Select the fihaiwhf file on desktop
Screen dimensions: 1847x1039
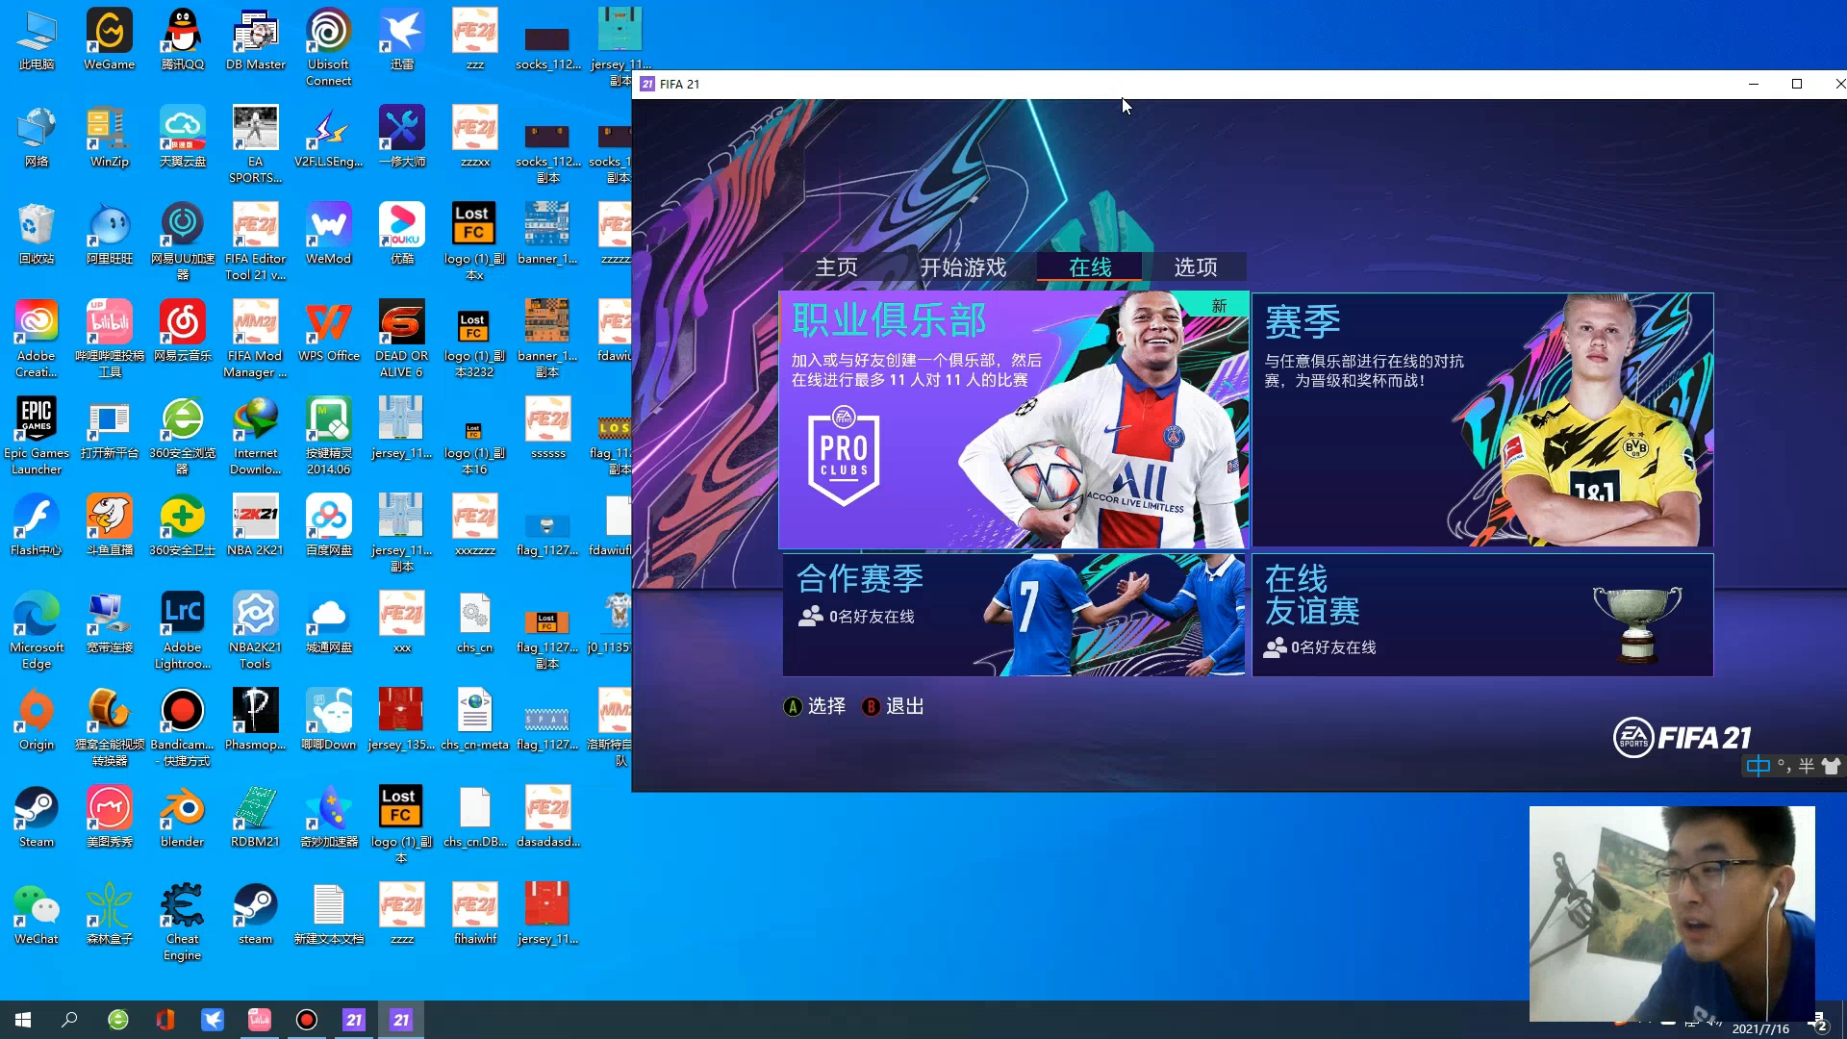474,914
